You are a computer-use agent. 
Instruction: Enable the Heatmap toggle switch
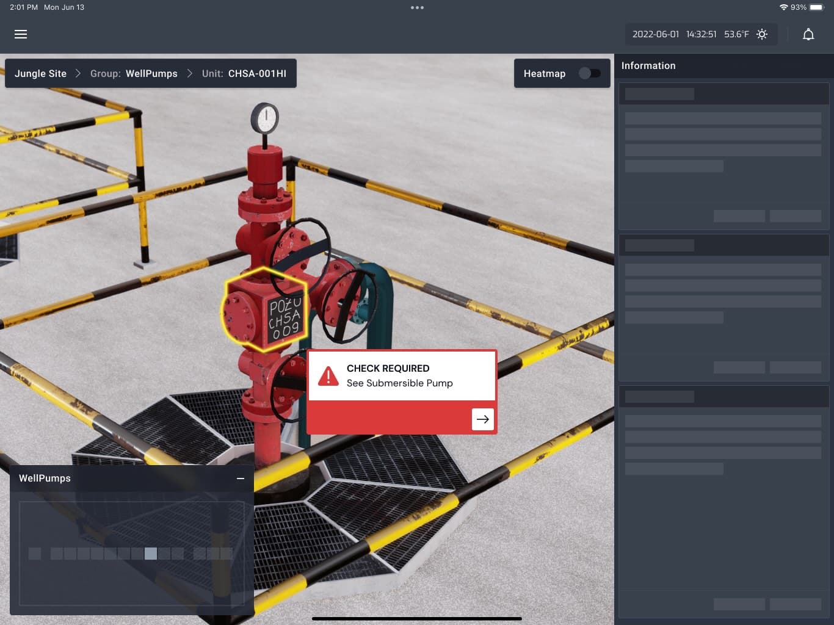(x=589, y=73)
